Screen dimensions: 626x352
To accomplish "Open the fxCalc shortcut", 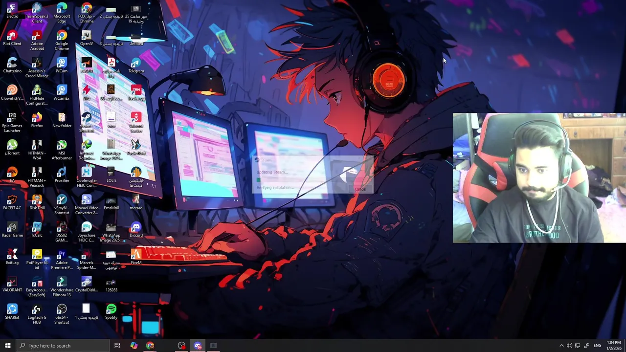I will click(37, 230).
